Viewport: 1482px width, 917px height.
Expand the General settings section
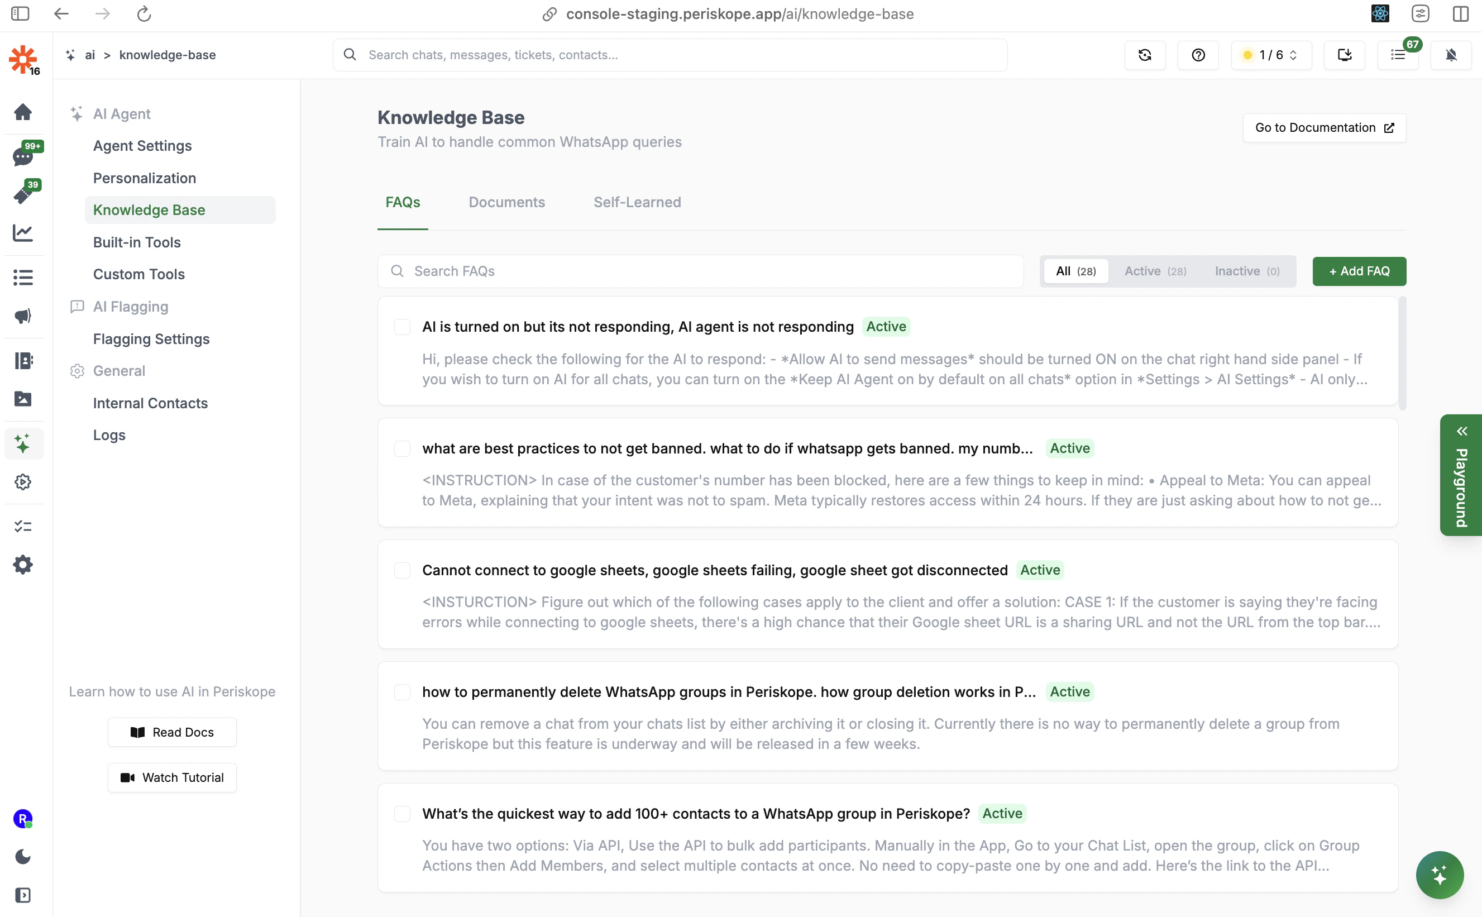click(x=118, y=371)
